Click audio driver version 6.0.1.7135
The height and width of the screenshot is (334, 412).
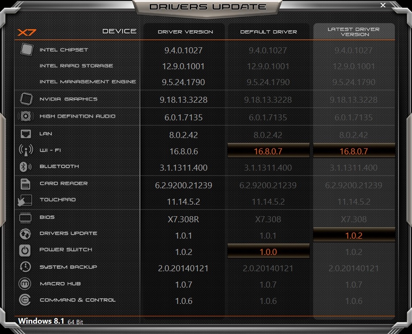tap(183, 117)
